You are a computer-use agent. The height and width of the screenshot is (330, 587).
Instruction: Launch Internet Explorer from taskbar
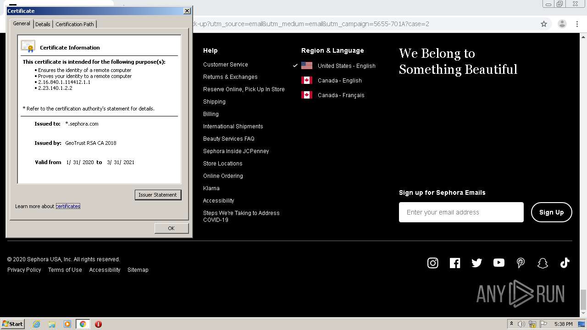click(x=37, y=324)
